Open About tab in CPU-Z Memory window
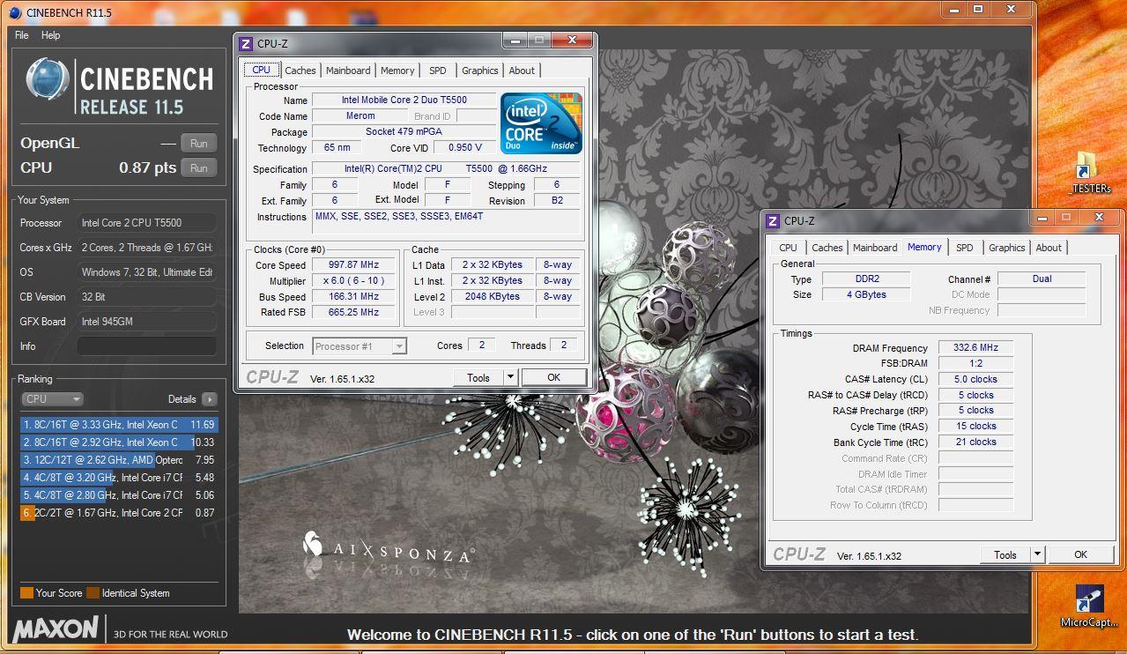The width and height of the screenshot is (1127, 654). pos(1049,248)
